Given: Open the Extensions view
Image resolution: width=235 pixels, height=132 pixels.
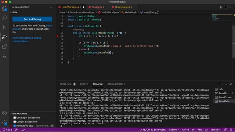Looking at the screenshot, I should tap(4, 47).
